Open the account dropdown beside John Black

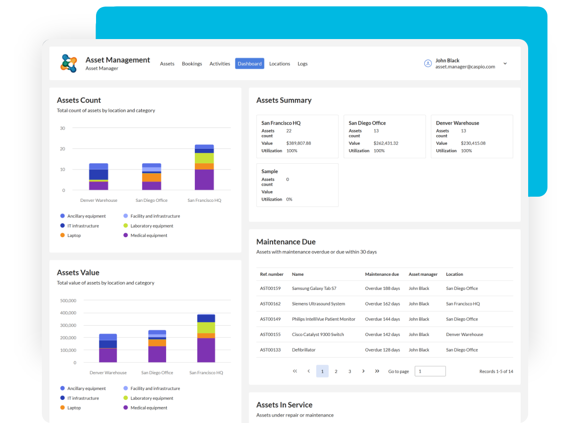coord(505,63)
